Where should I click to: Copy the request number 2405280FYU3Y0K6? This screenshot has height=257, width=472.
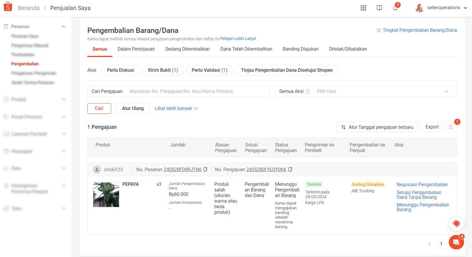click(x=290, y=169)
